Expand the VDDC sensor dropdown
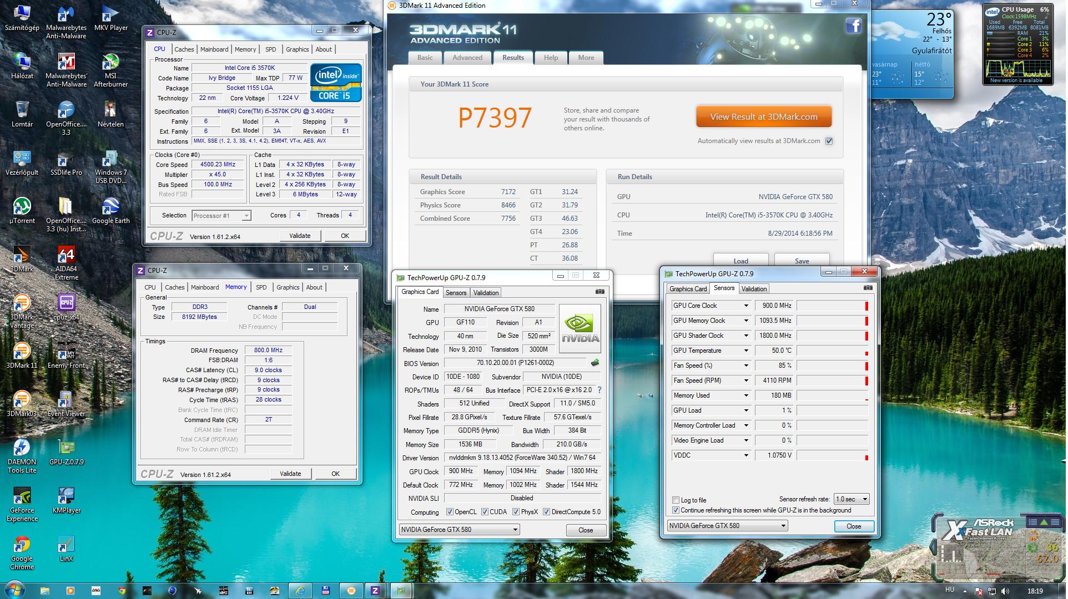 coord(746,455)
